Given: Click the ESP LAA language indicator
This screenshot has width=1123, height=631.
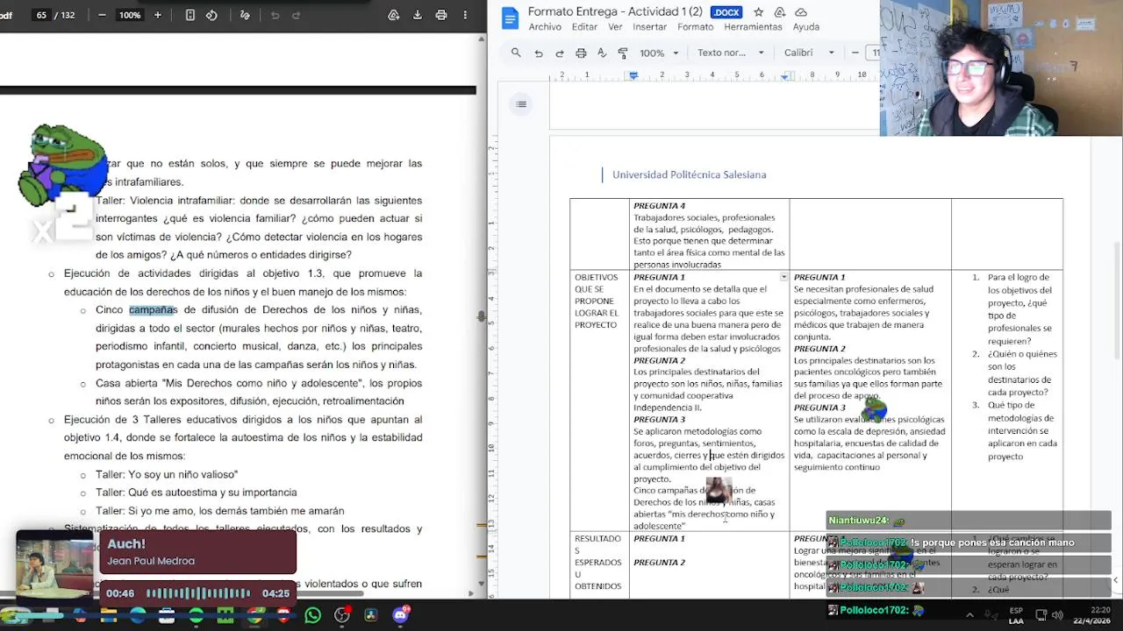Looking at the screenshot, I should coord(1016,615).
